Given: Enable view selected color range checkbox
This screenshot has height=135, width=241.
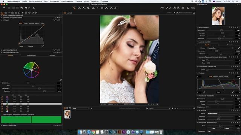Looking at the screenshot, I should [2, 114].
